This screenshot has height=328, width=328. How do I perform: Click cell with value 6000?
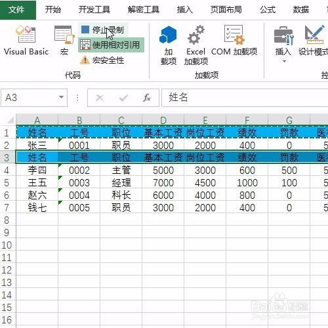tap(163, 195)
